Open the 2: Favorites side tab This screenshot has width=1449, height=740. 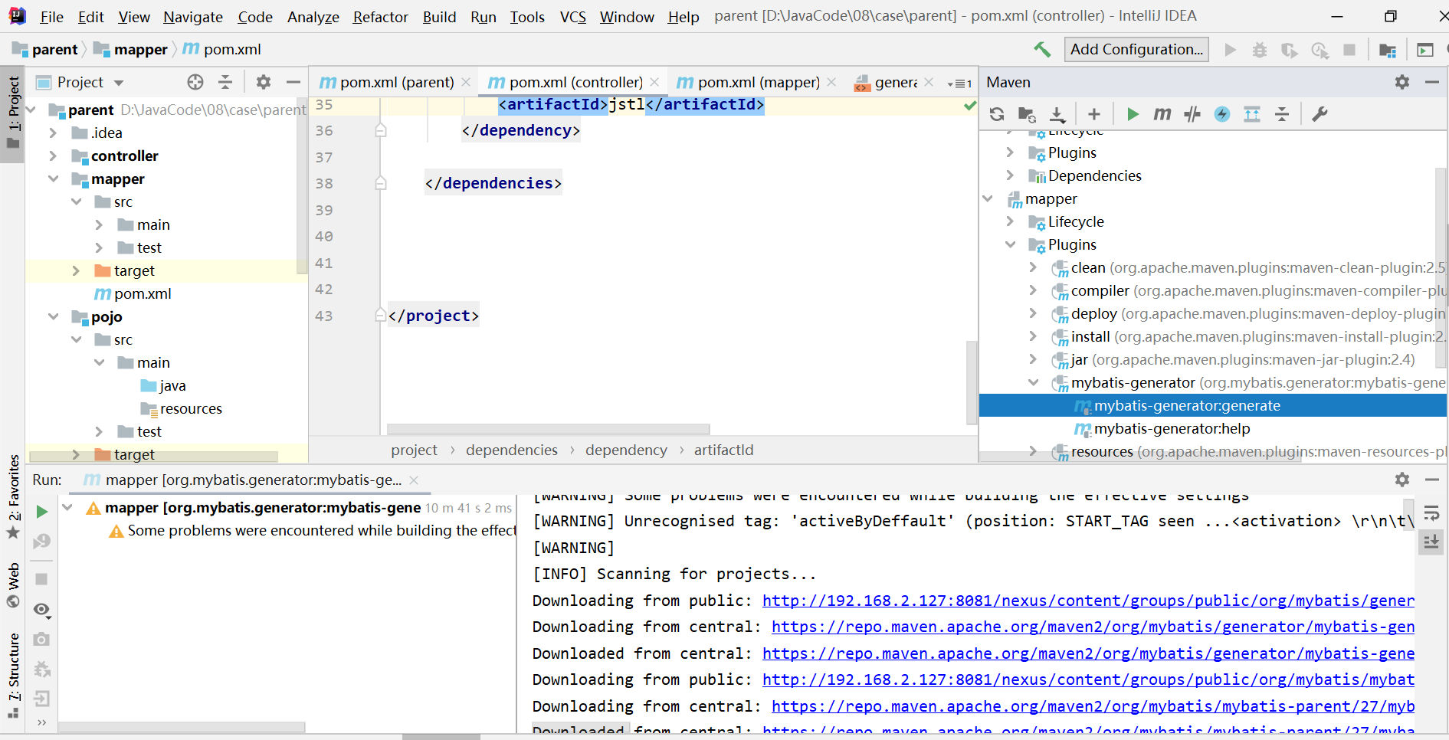point(13,496)
